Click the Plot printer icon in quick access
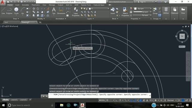The image size is (192, 108). click(x=22, y=2)
